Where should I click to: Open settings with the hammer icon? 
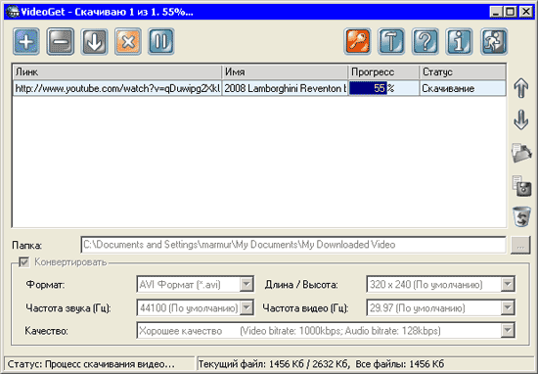pyautogui.click(x=391, y=41)
